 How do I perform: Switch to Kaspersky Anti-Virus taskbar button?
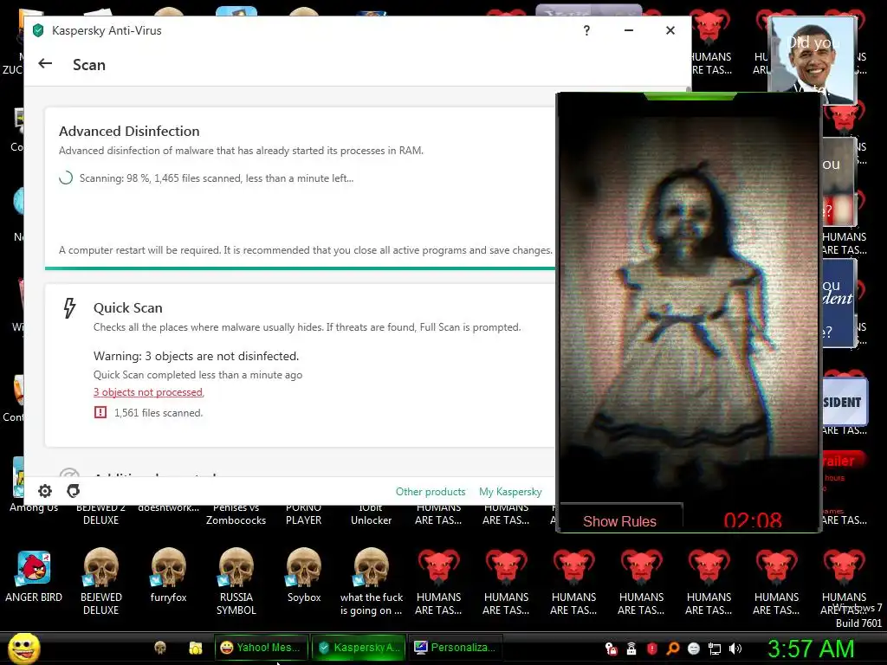coord(358,648)
